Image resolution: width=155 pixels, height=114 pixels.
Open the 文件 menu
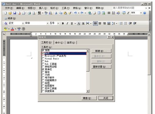(9, 8)
